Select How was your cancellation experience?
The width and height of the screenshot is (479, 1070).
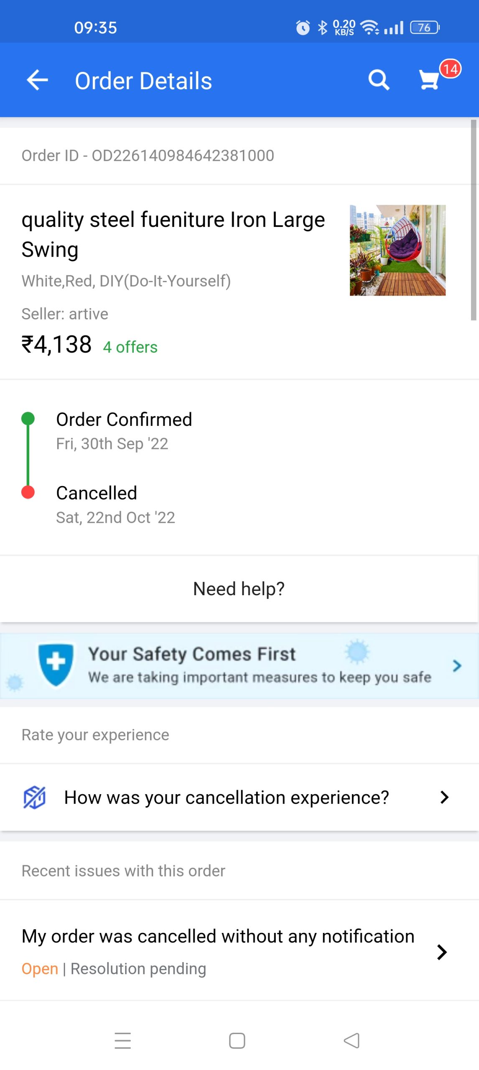[226, 797]
